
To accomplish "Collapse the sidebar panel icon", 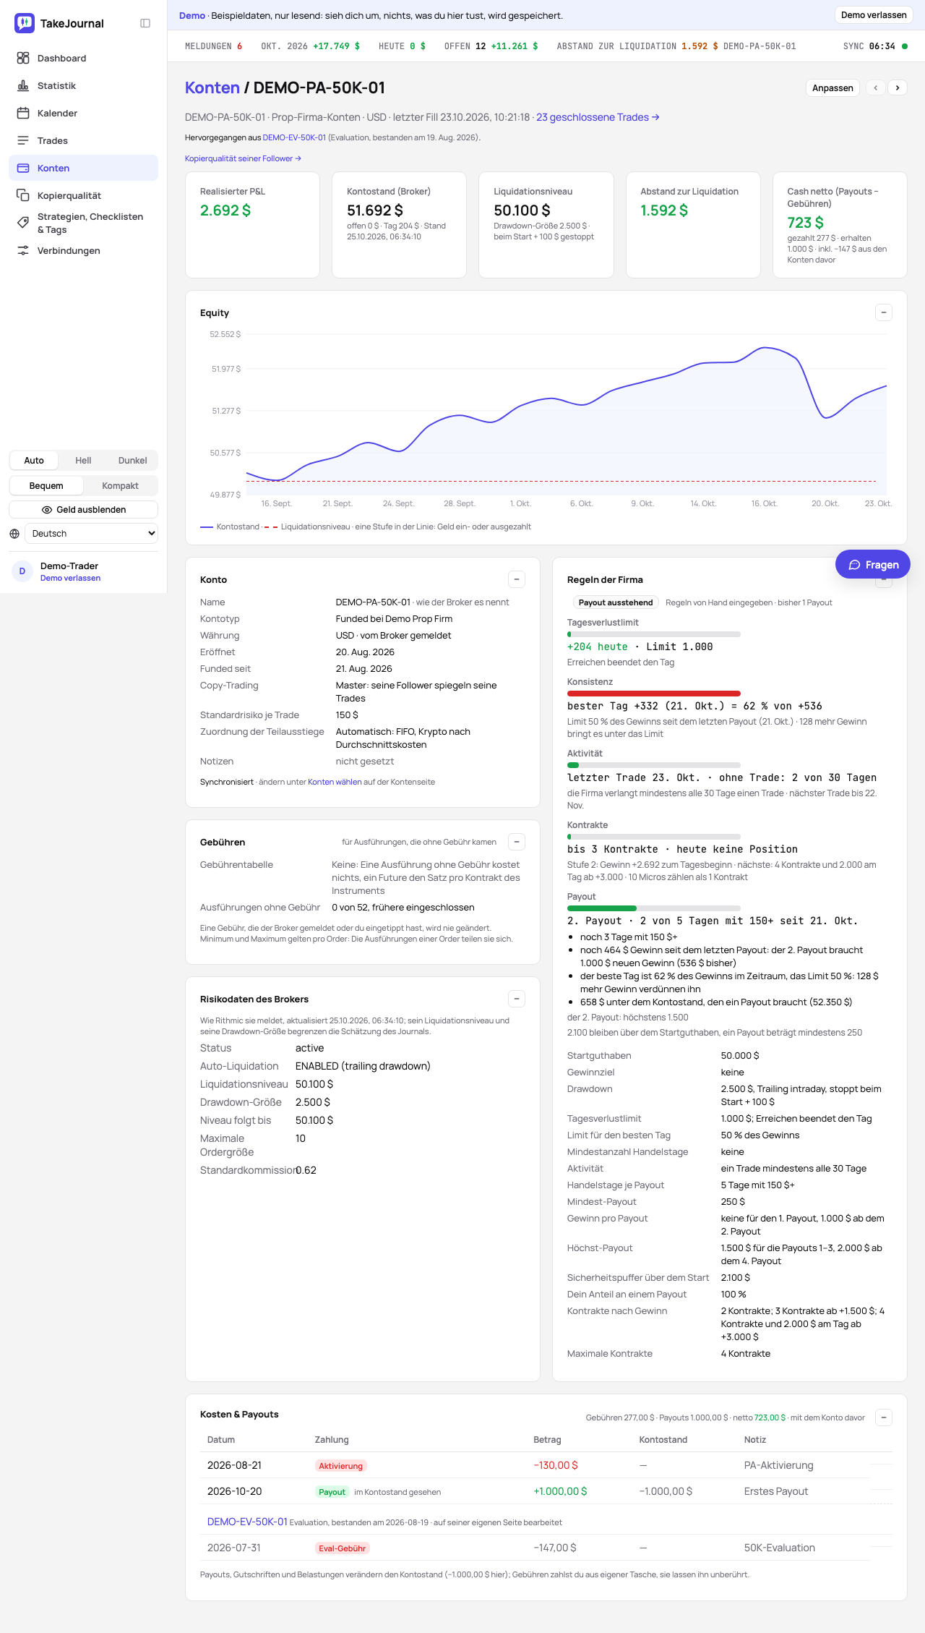I will [x=145, y=23].
